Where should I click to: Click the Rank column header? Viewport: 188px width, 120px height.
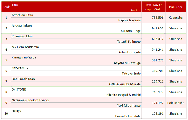(6, 7)
